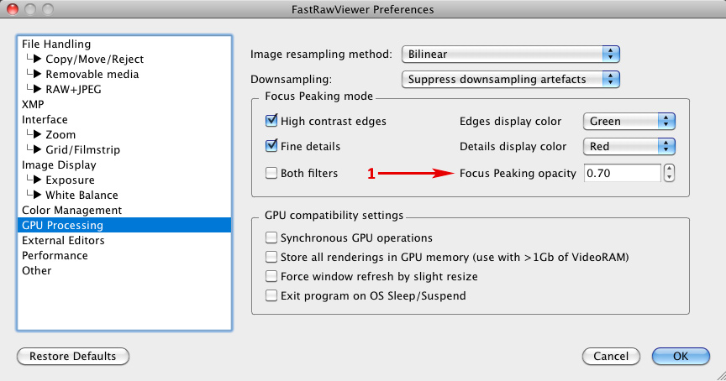
Task: Tick Exit program on OS Sleep/Suspend
Action: [271, 296]
